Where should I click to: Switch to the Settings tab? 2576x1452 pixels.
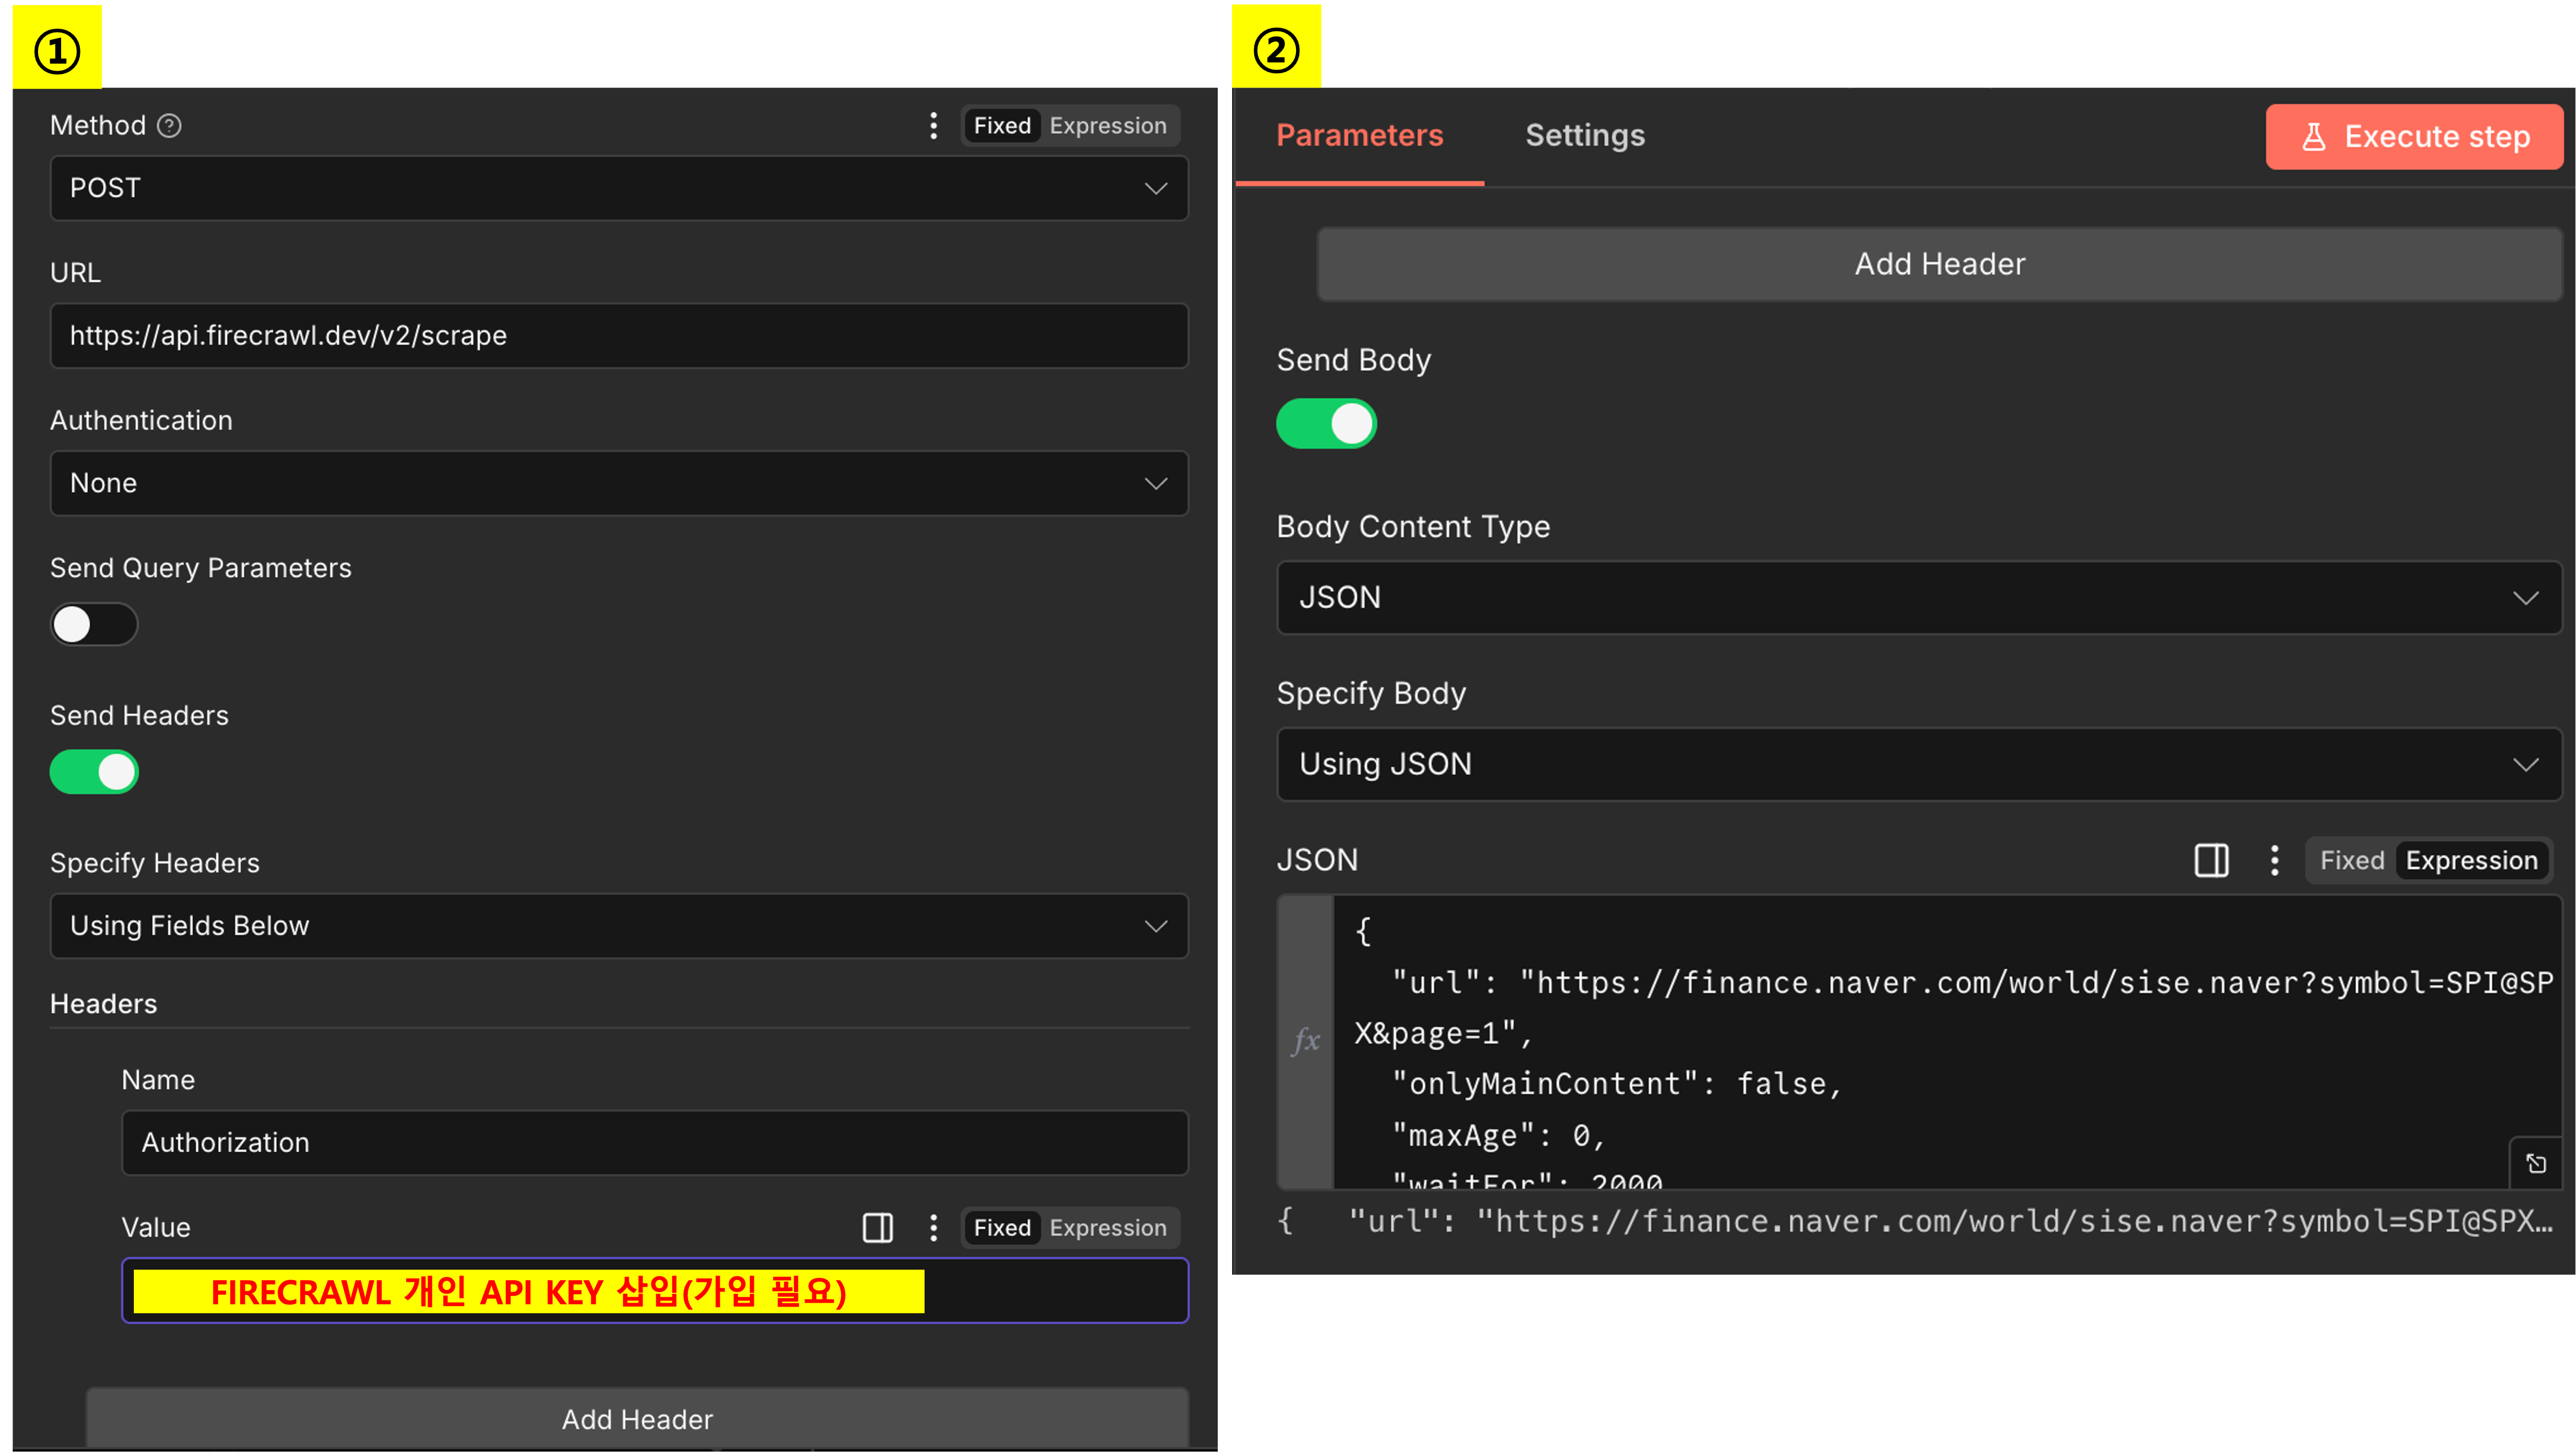(1584, 135)
